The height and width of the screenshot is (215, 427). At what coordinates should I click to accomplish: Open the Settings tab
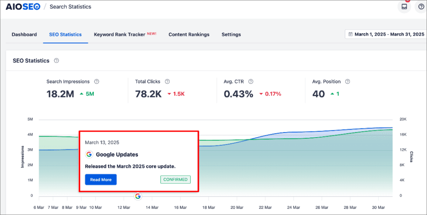click(x=231, y=35)
